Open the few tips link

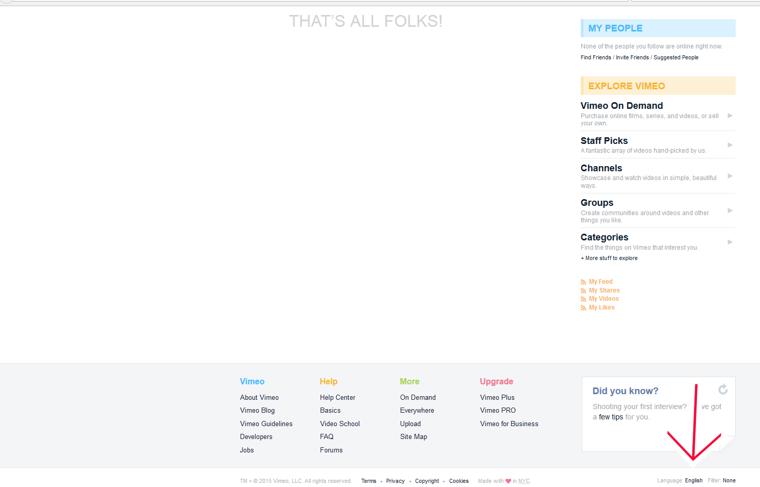[x=611, y=417]
